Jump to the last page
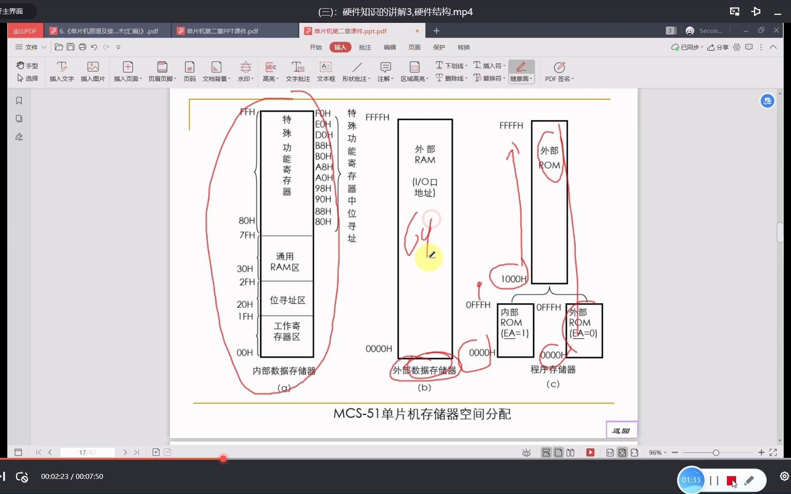Image resolution: width=791 pixels, height=494 pixels. click(136, 452)
